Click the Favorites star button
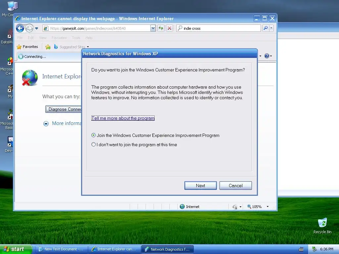339x254 pixels. point(27,47)
